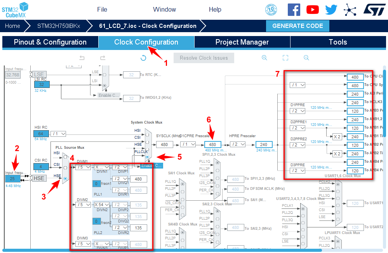This screenshot has height=253, width=388.
Task: Click the Twitter bird icon
Action: [x=331, y=10]
